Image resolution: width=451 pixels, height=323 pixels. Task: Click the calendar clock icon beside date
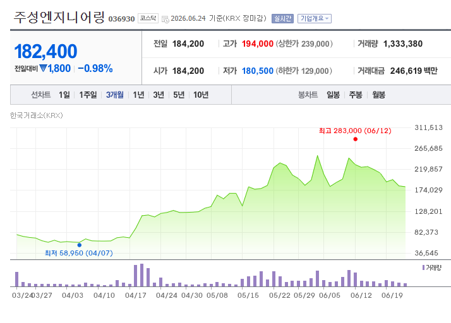pyautogui.click(x=165, y=20)
